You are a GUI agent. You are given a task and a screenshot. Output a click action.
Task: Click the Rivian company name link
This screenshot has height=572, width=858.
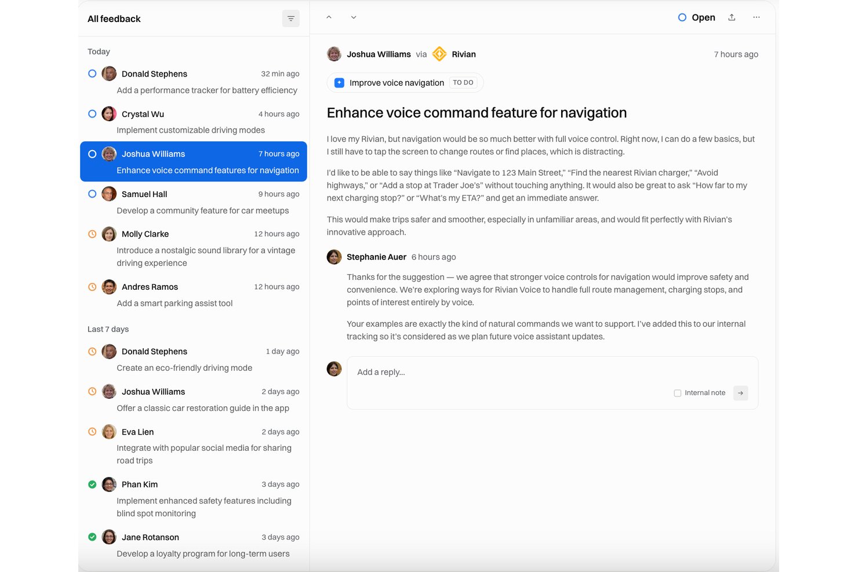coord(464,54)
